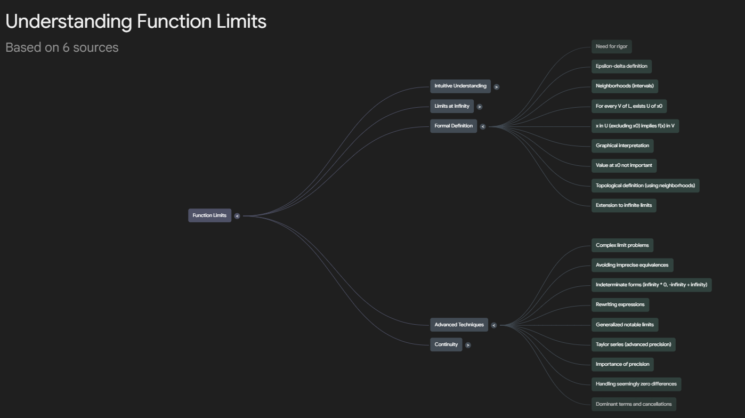Select the Need for rigor node
Viewport: 745px width, 418px height.
click(612, 46)
